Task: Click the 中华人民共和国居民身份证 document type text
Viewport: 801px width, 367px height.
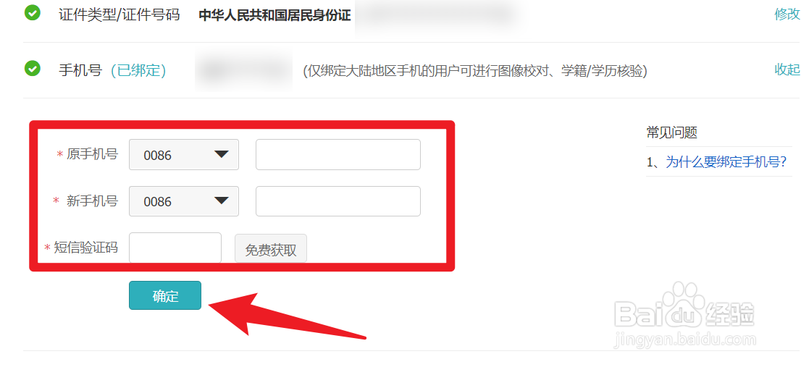Action: (x=274, y=15)
